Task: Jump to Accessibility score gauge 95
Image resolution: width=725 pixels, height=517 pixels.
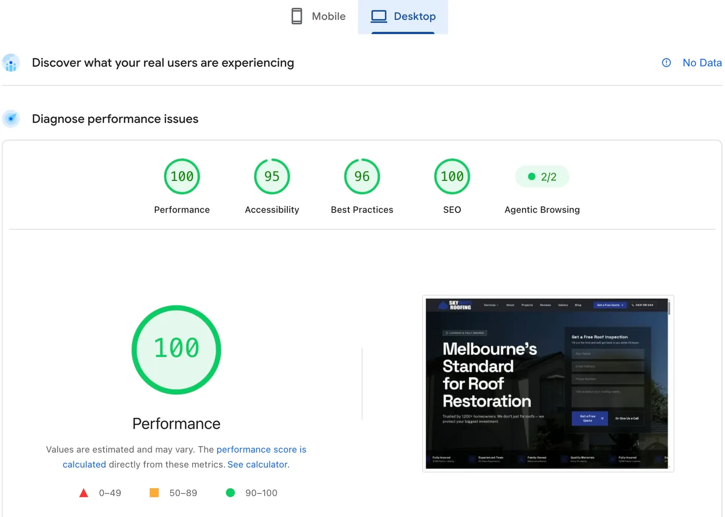Action: 272,176
